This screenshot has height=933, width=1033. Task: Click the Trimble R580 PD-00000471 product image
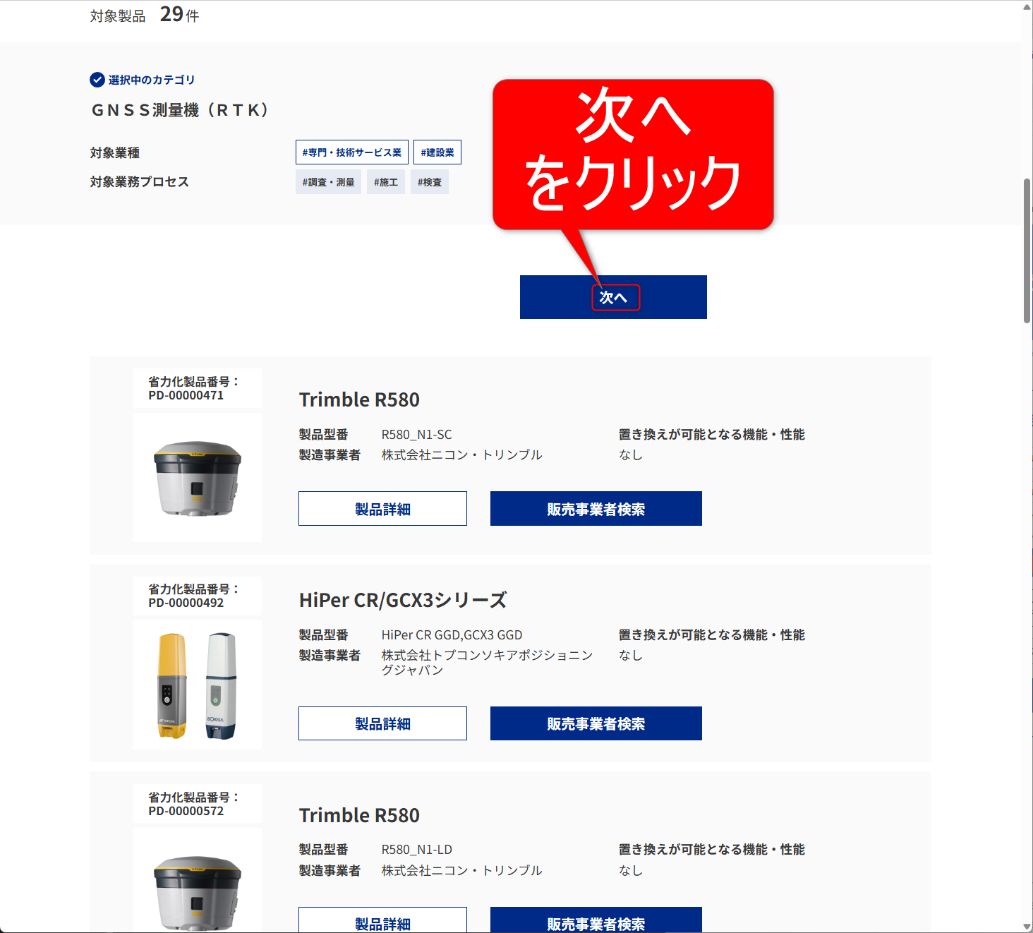tap(198, 478)
